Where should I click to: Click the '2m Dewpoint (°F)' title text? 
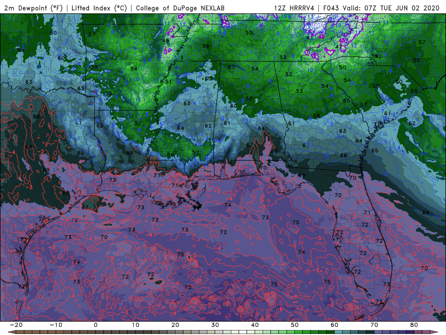click(x=33, y=8)
